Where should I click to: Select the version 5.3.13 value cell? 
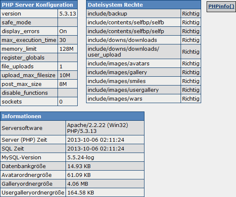[x=68, y=14]
